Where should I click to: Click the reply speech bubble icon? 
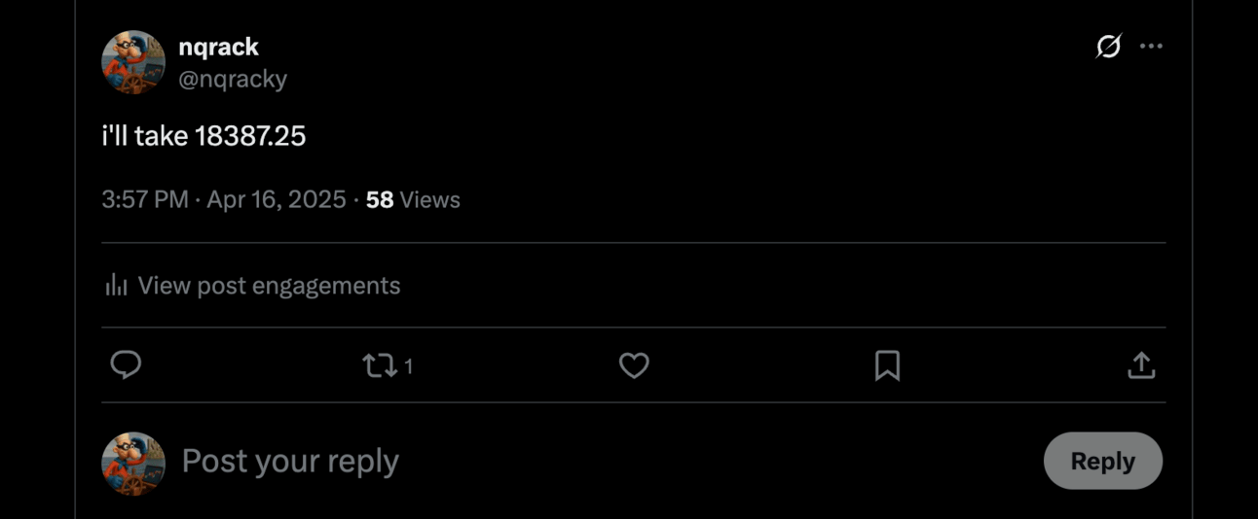click(x=126, y=365)
